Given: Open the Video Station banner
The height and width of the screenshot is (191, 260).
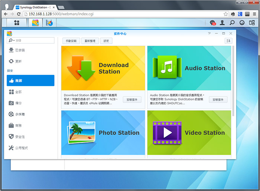Looking at the screenshot, I should tap(189, 132).
